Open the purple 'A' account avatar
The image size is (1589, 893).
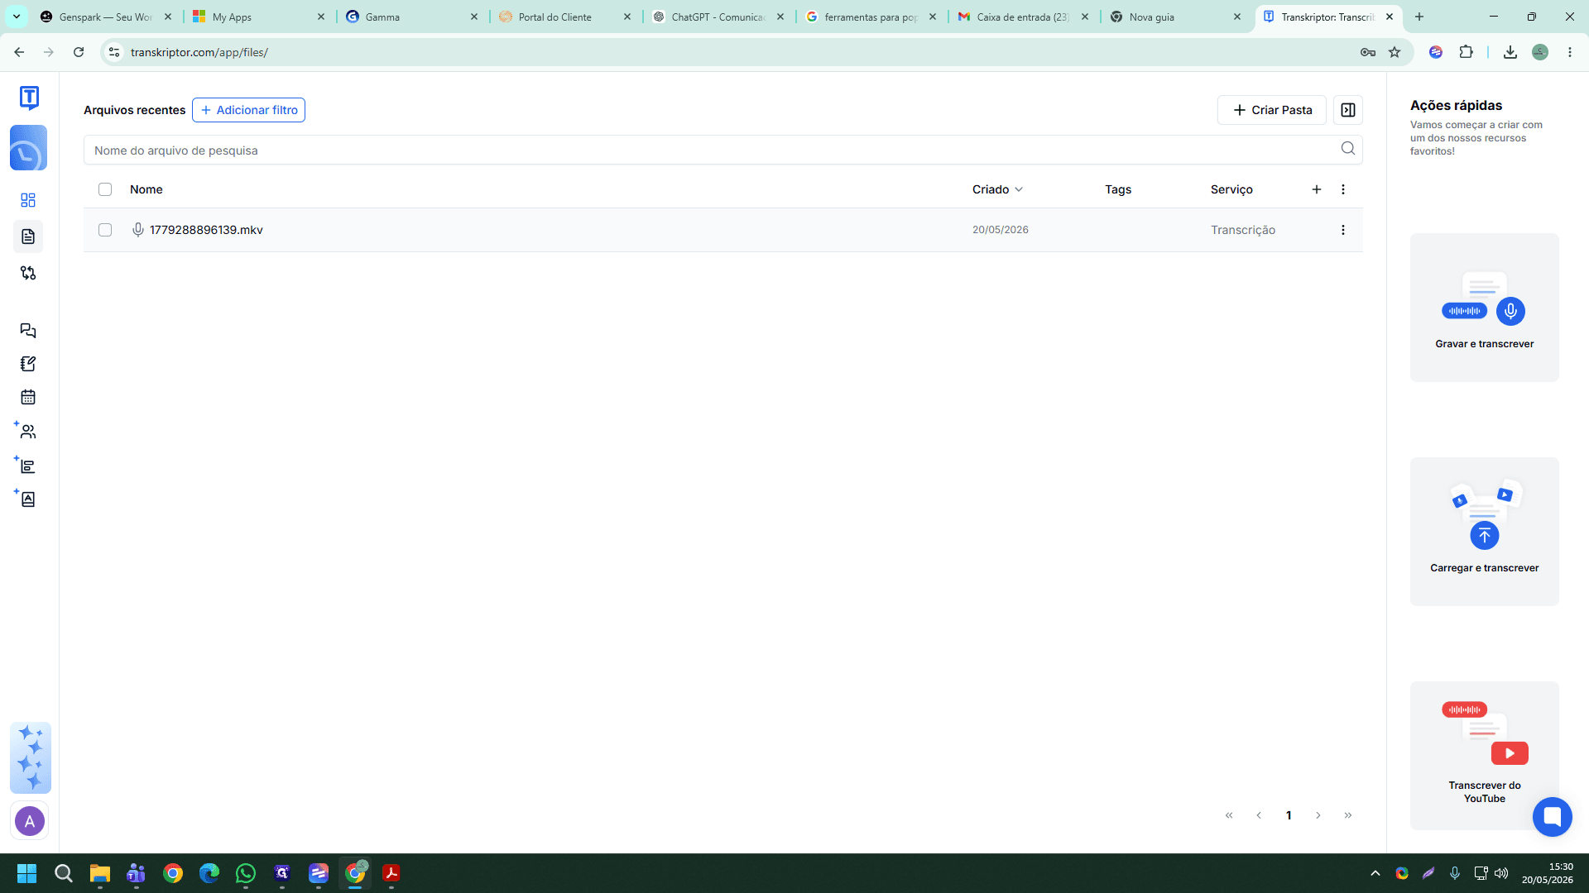click(30, 821)
